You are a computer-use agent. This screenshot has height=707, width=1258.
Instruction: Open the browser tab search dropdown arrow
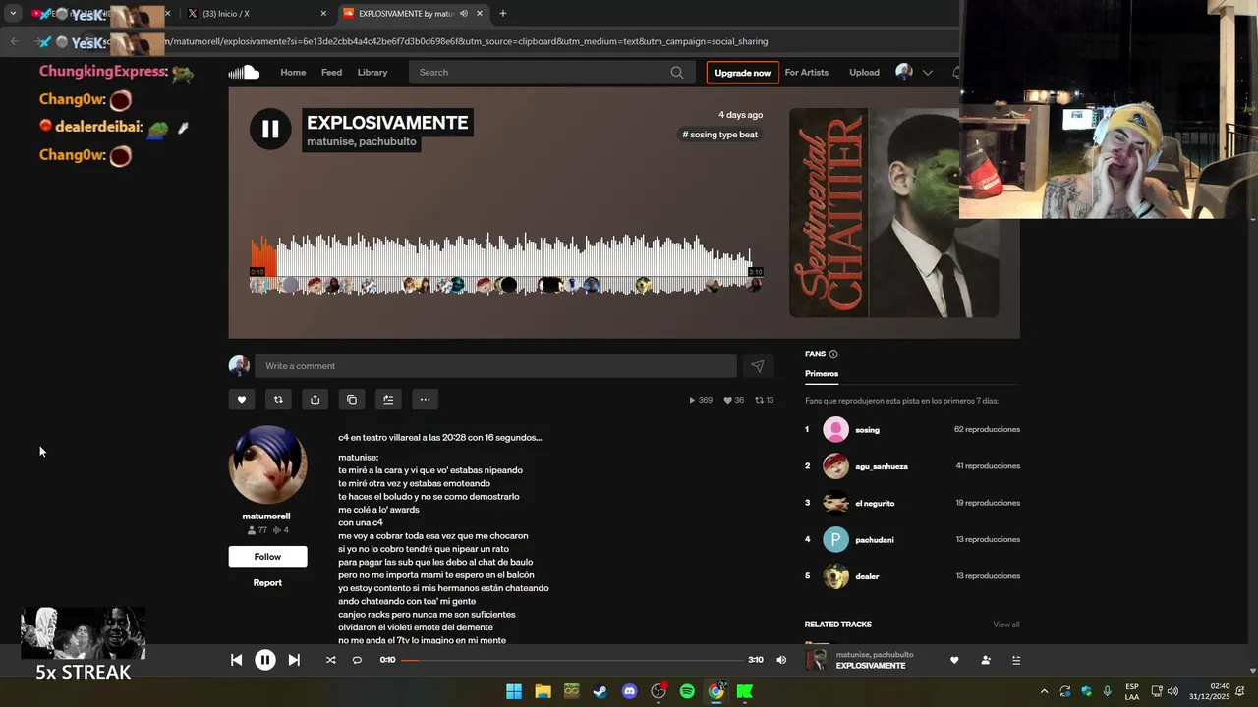coord(13,14)
